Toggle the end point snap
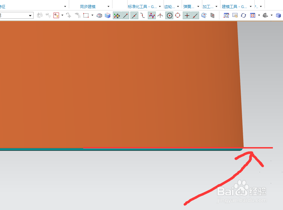Viewport: 283px width, 210px height. point(125,15)
